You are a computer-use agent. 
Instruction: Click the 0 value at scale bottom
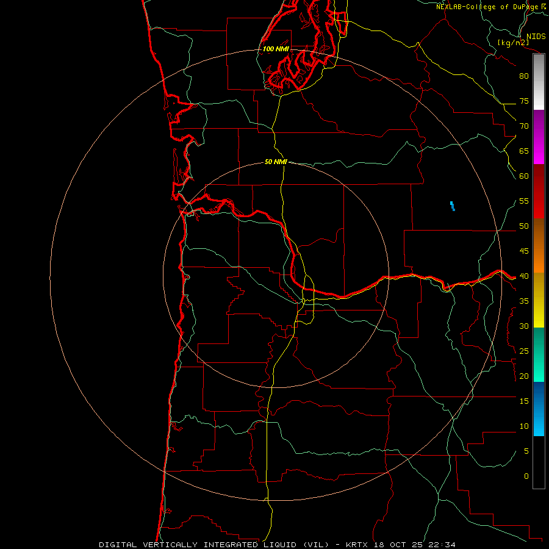(526, 476)
